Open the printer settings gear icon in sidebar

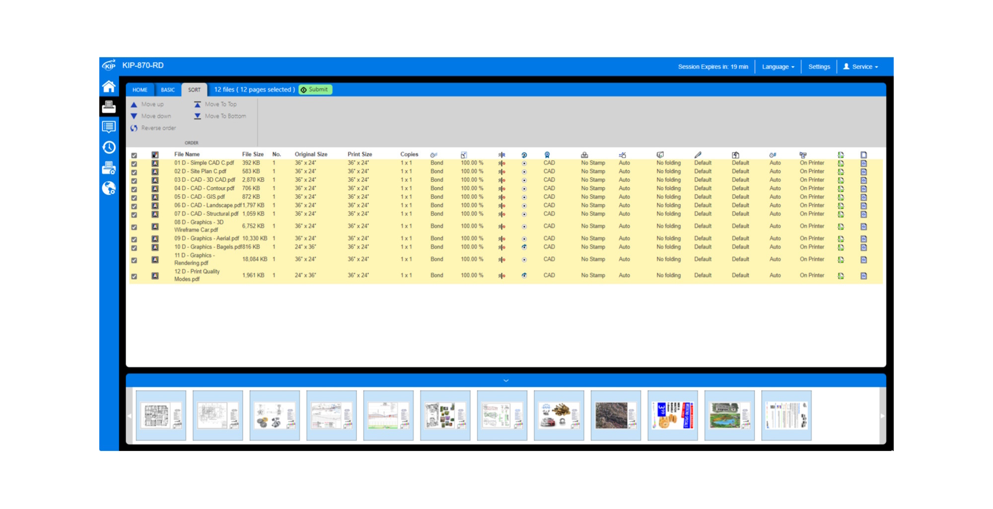point(109,168)
